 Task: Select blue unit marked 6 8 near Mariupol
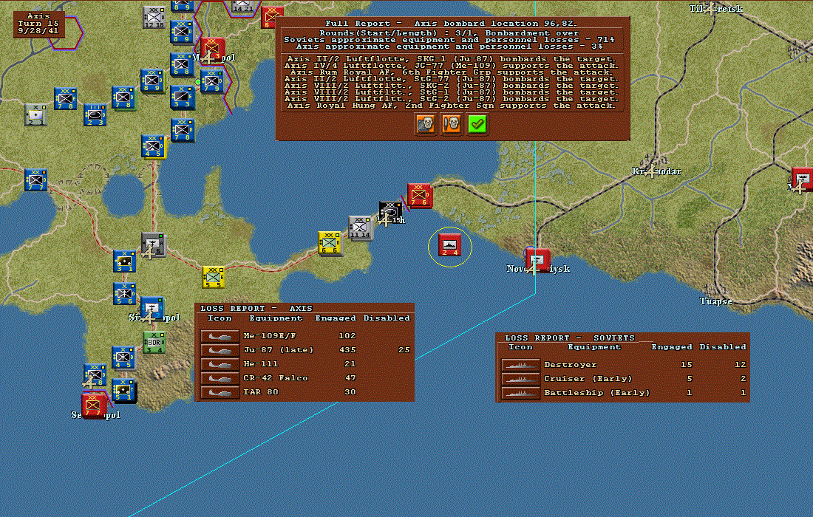pyautogui.click(x=182, y=65)
